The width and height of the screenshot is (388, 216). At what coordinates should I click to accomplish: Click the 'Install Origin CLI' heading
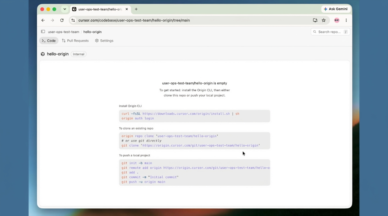pyautogui.click(x=130, y=106)
